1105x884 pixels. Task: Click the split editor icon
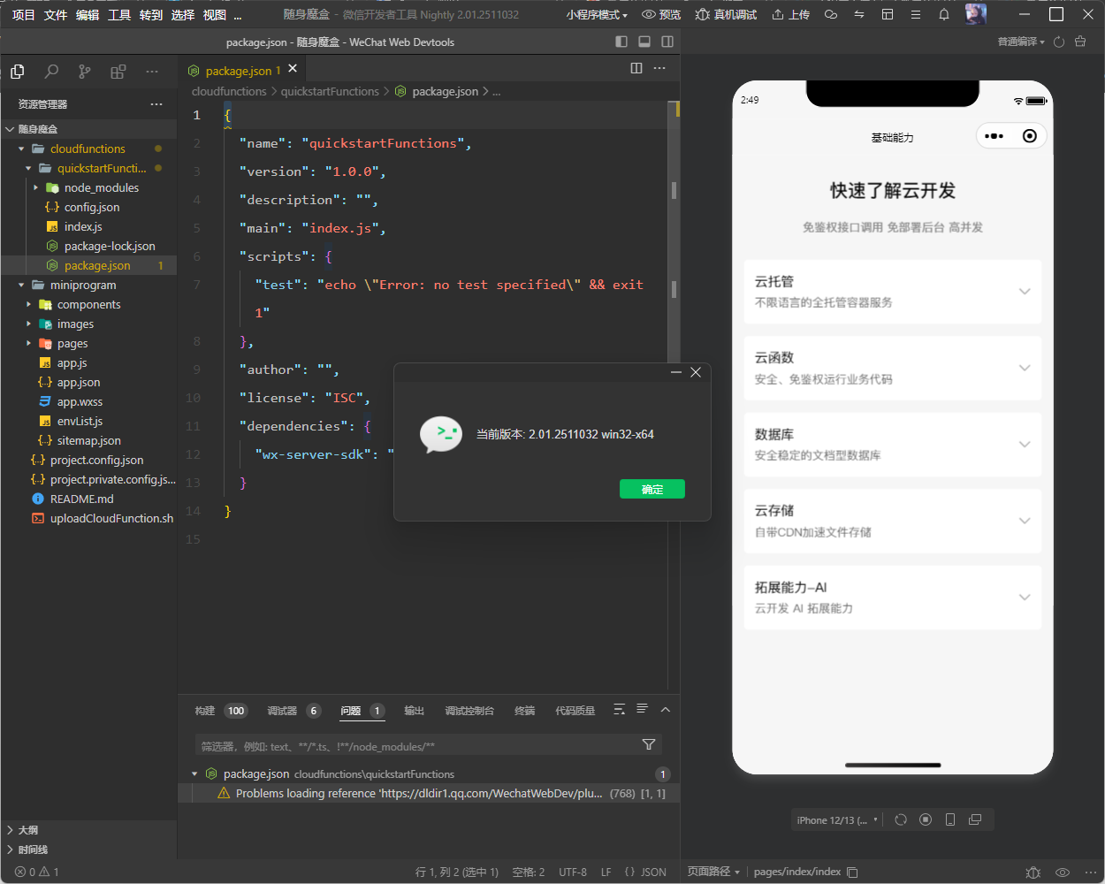coord(636,68)
